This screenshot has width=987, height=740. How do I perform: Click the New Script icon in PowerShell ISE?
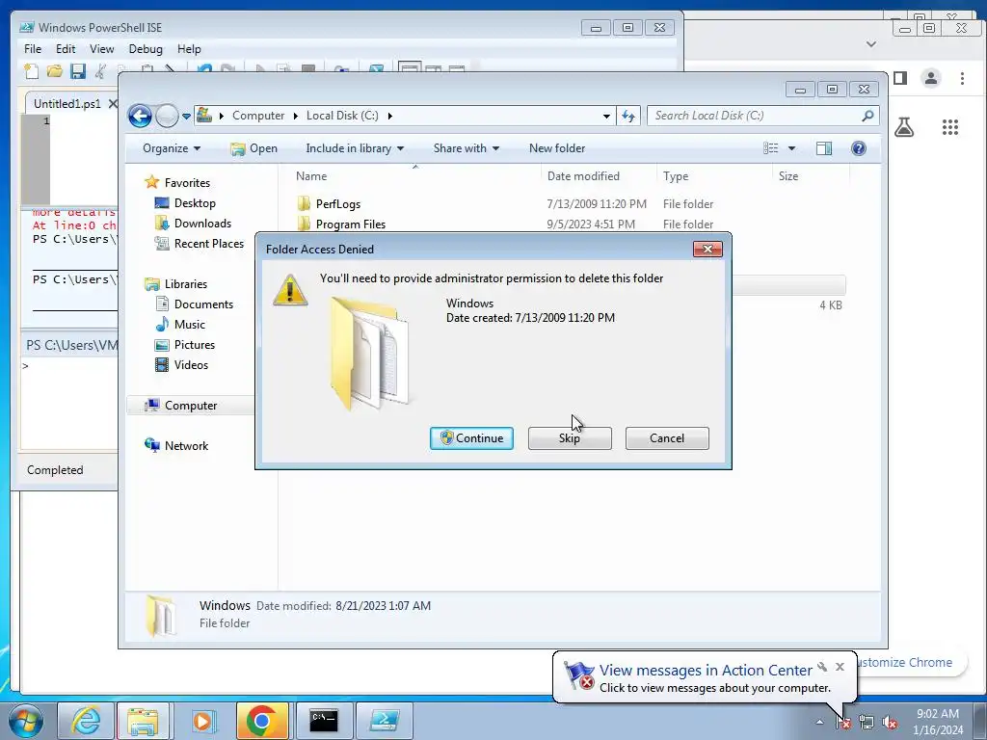pyautogui.click(x=31, y=71)
